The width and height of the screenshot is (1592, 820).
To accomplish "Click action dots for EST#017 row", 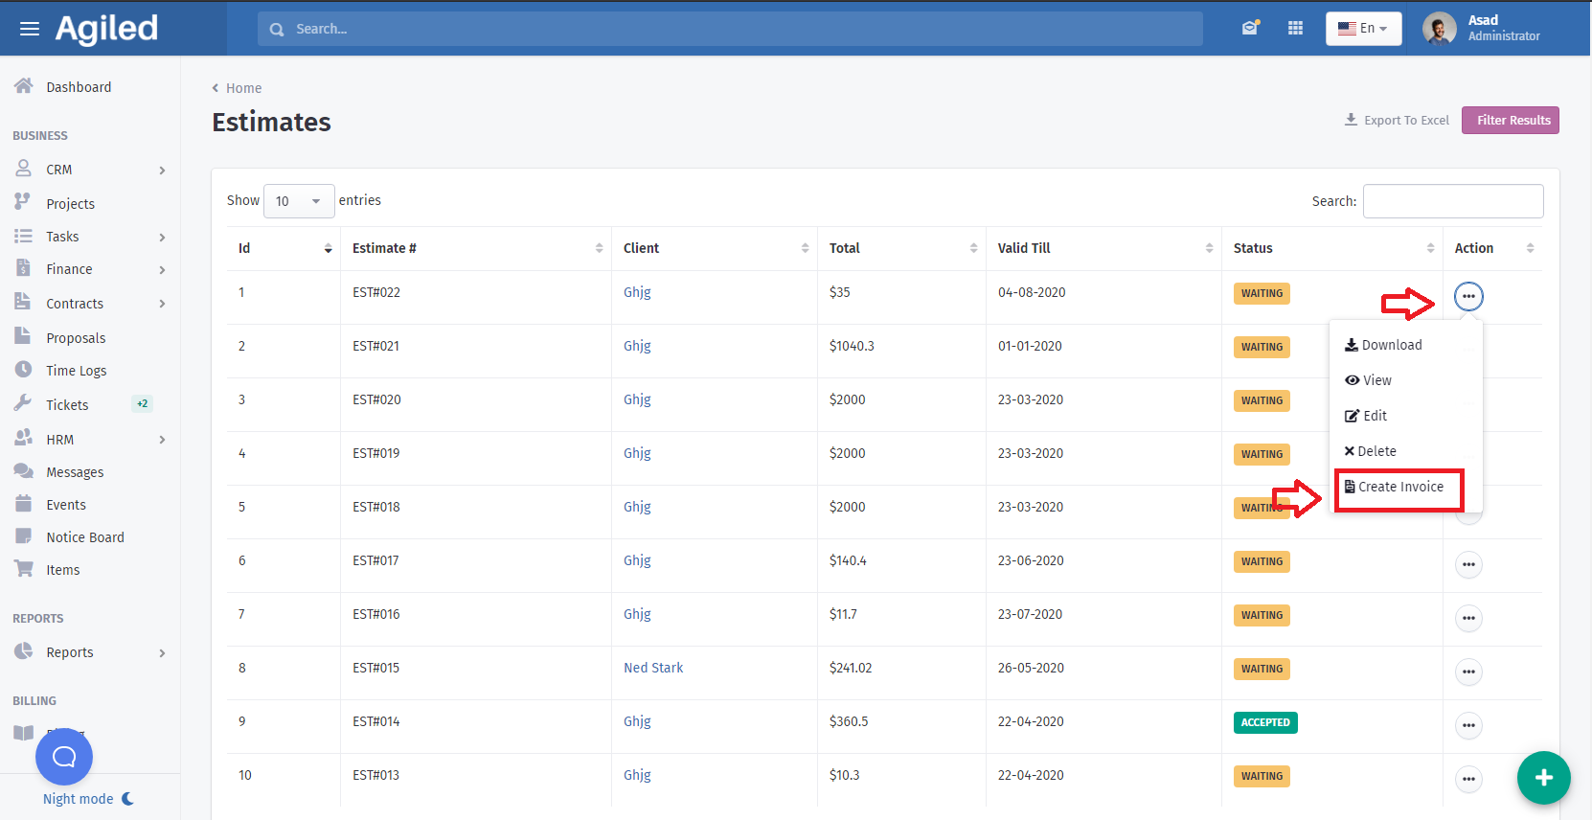I will click(1468, 565).
